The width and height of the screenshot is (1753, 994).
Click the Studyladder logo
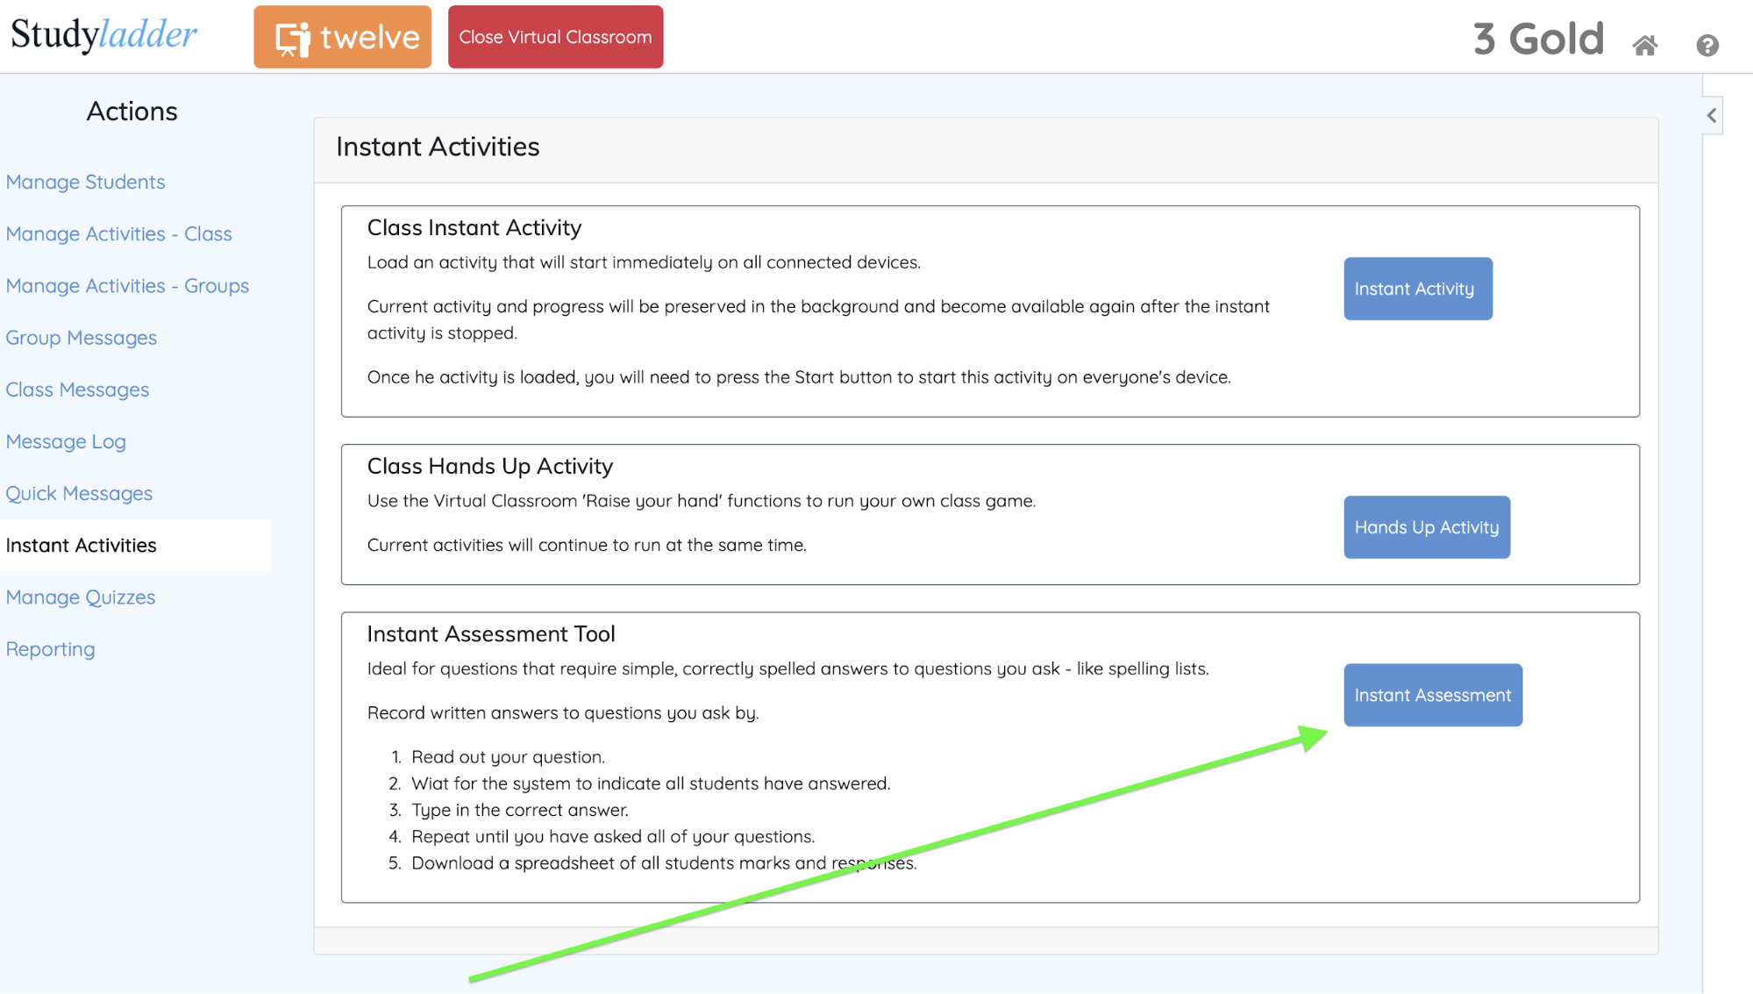[x=103, y=35]
